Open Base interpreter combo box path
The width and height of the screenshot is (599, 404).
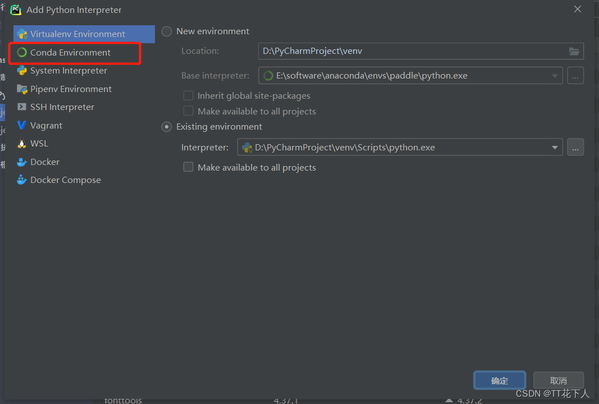(411, 76)
